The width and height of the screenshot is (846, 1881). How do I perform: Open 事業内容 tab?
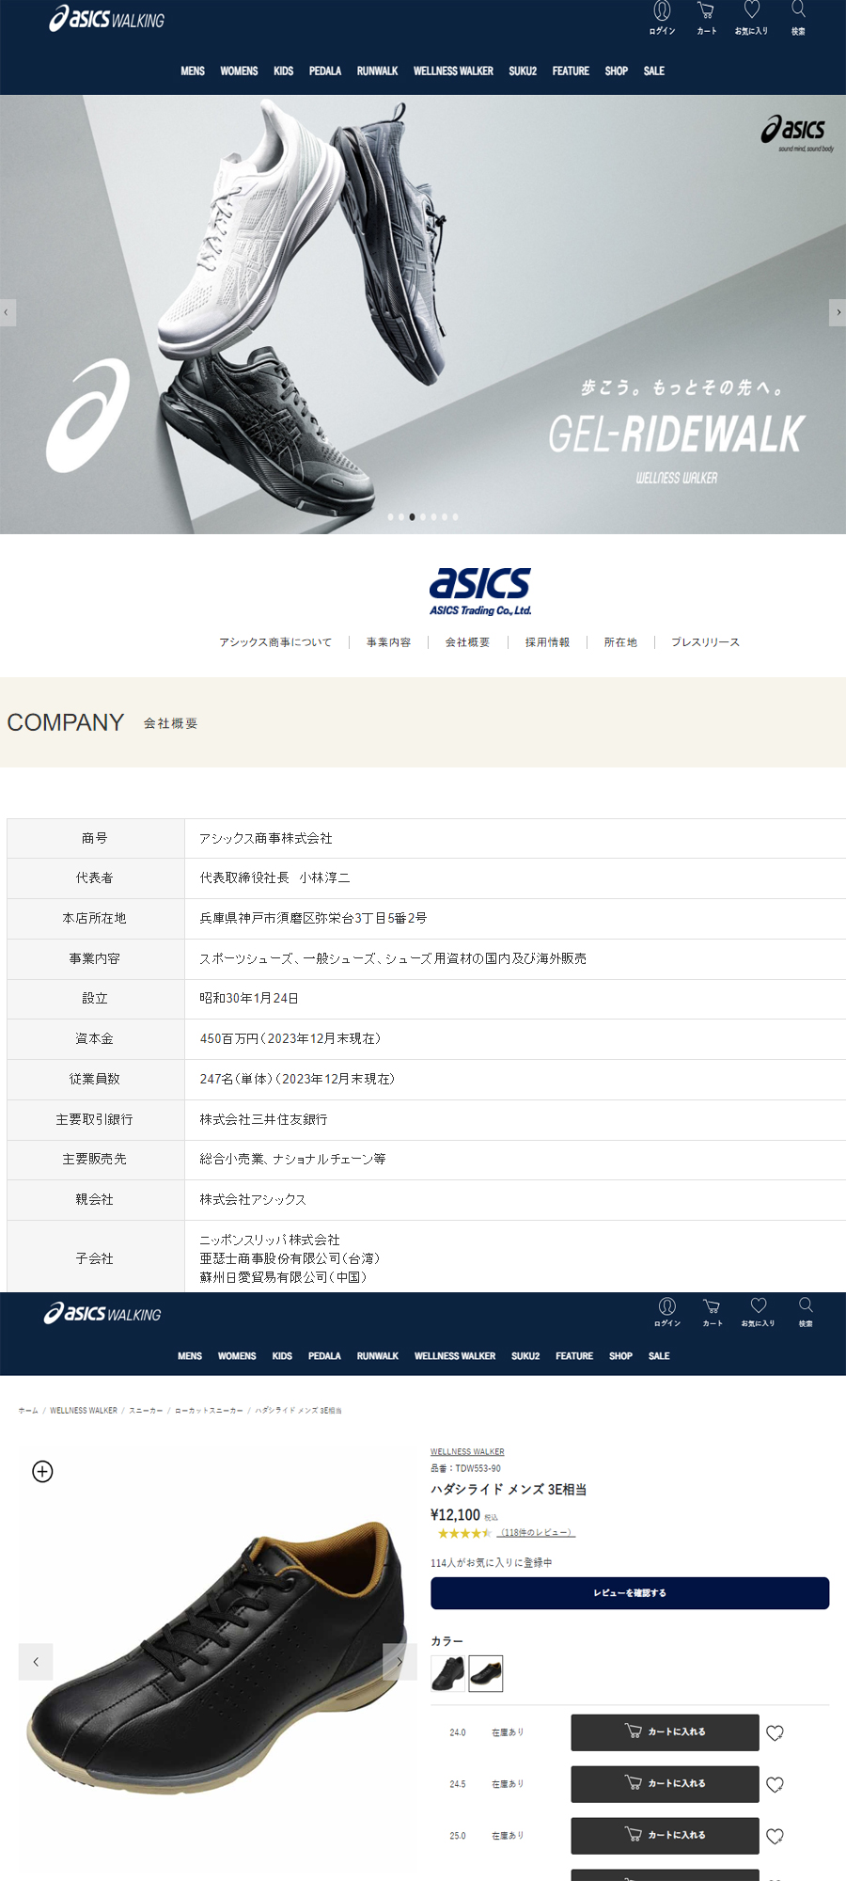coord(388,642)
